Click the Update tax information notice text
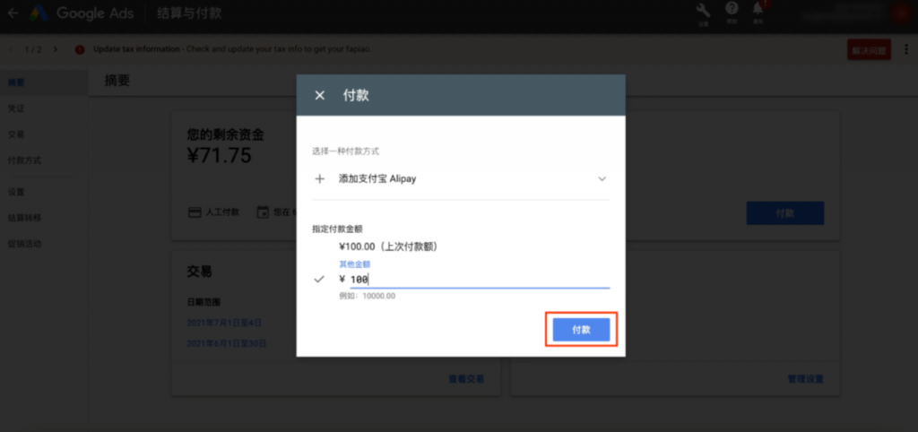Image resolution: width=918 pixels, height=432 pixels. click(x=233, y=49)
